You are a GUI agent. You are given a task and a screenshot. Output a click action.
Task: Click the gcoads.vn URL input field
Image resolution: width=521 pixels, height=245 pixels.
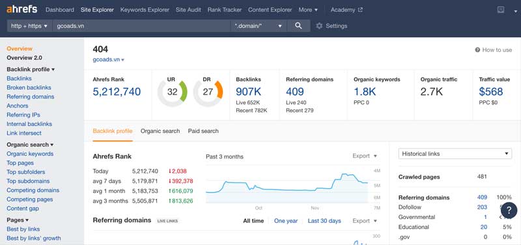point(141,25)
